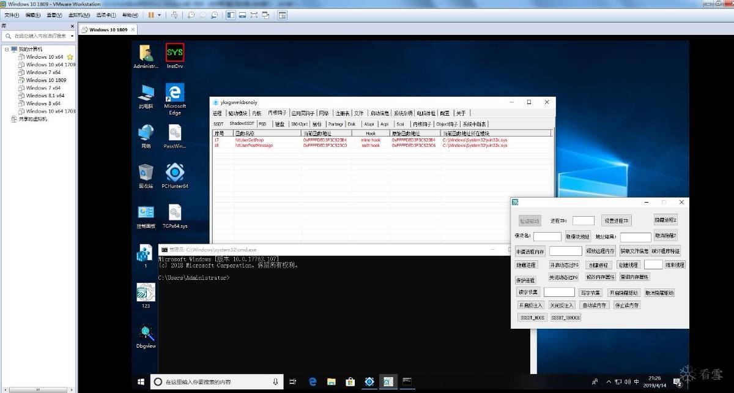Viewport: 734px width, 393px height.
Task: Select the 此电脑 desktop icon
Action: (146, 96)
